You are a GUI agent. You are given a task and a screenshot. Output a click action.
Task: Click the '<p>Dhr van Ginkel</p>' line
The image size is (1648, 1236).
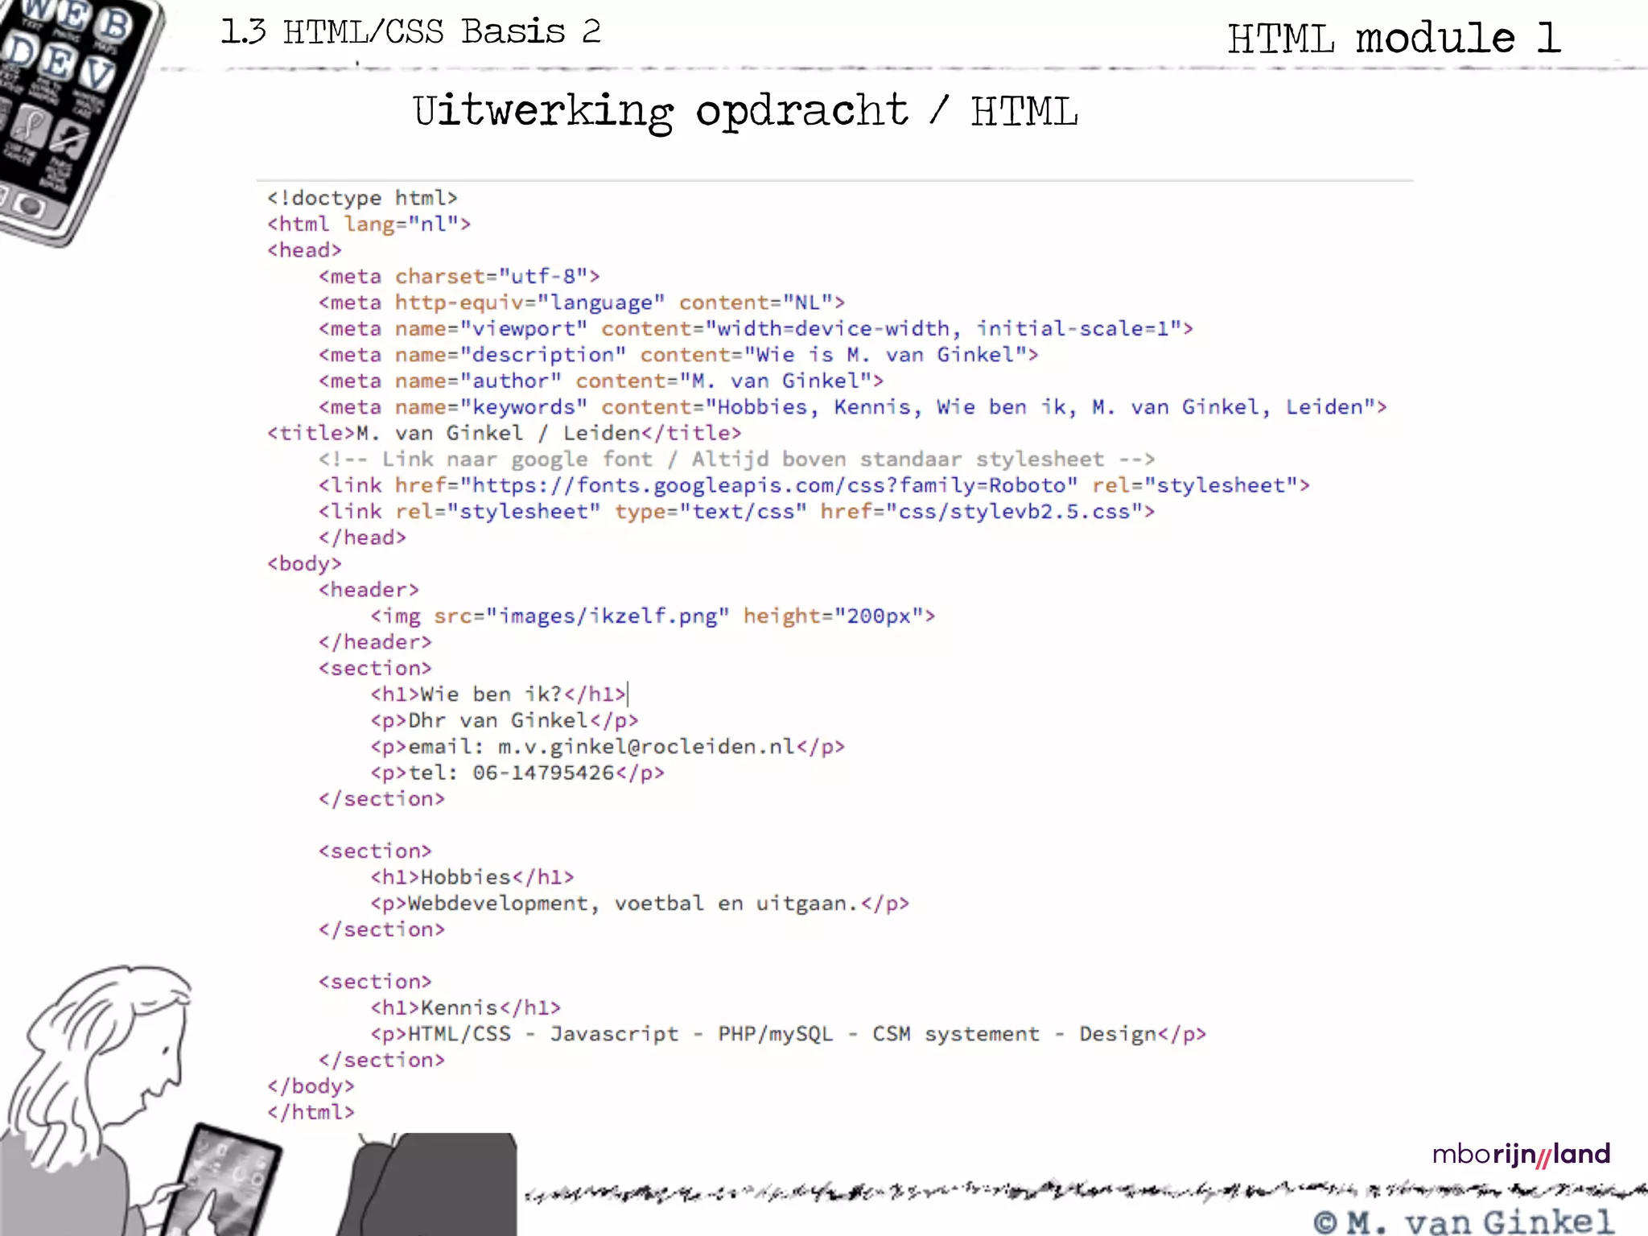click(x=505, y=720)
